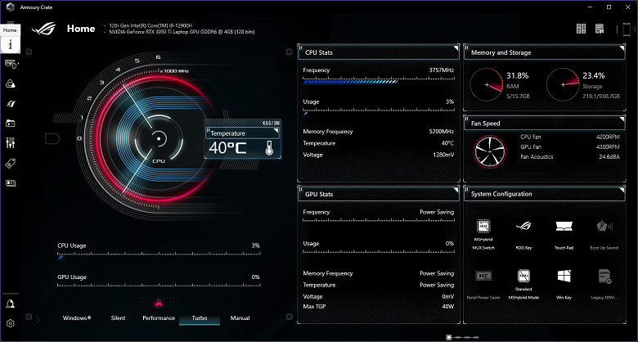The image size is (638, 342).
Task: Click the GPU Usage progress bar on left
Action: (x=159, y=285)
